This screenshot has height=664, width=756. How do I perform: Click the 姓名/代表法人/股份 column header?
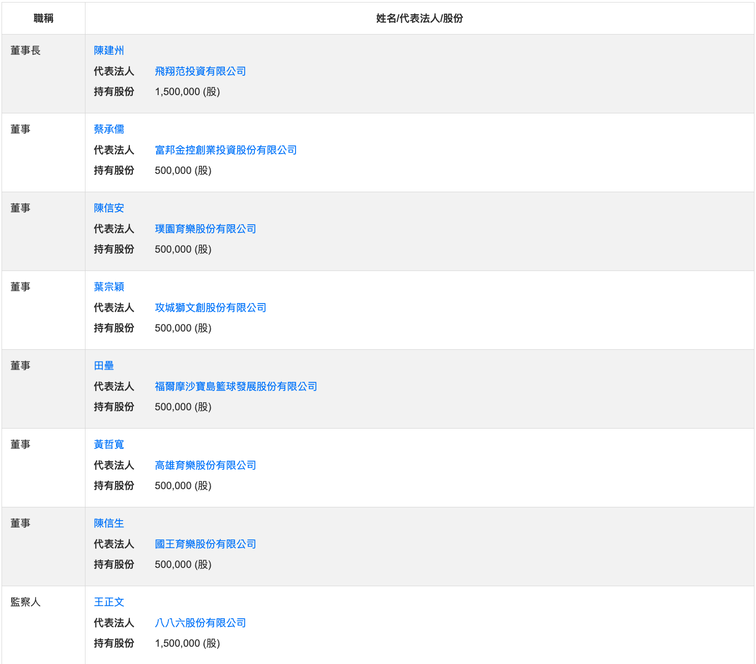pyautogui.click(x=419, y=18)
